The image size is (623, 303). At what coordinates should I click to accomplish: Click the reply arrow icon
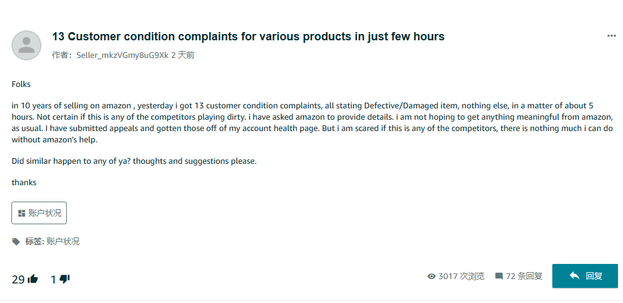tap(574, 276)
